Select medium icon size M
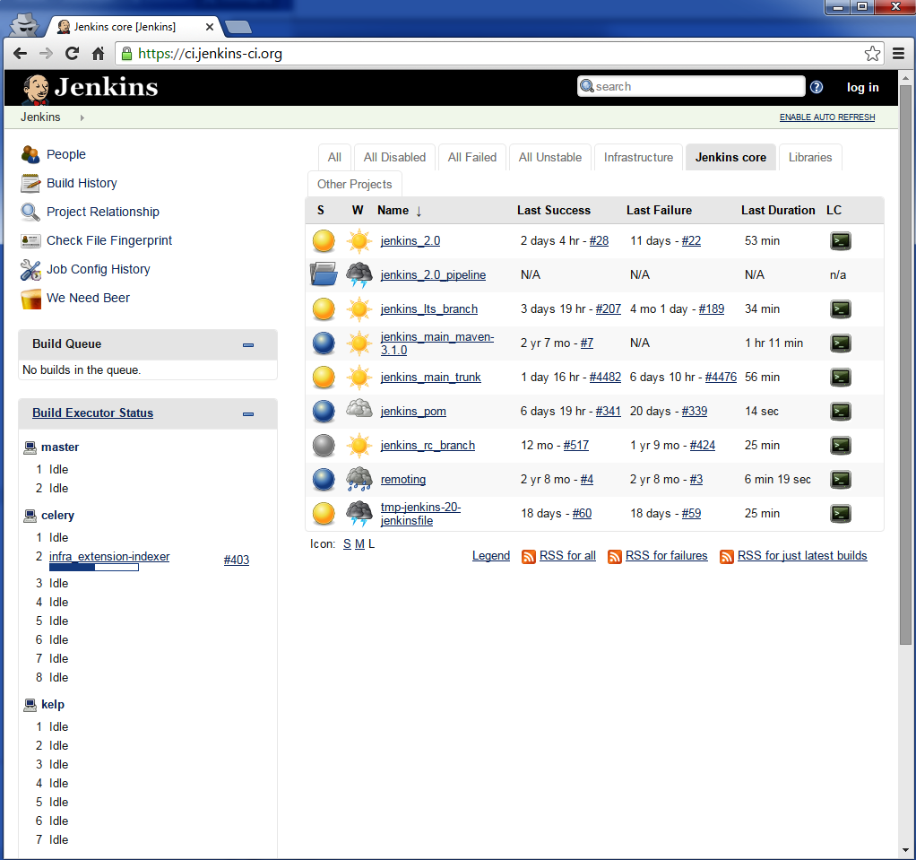Screen dimensions: 916x860 359,543
